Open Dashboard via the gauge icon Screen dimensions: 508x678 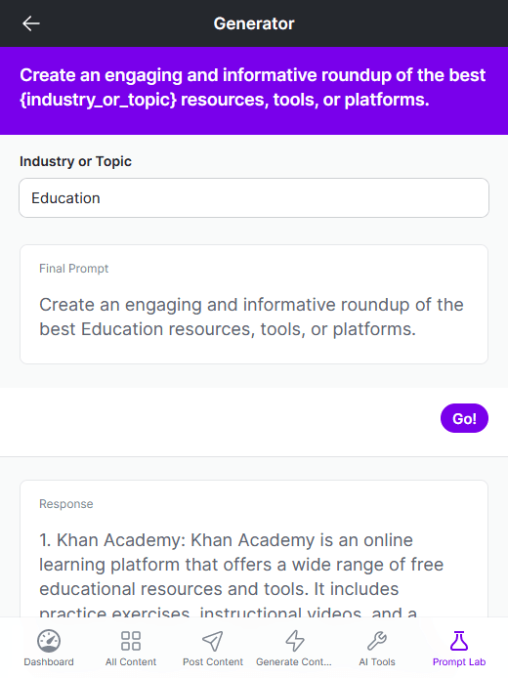coord(49,640)
